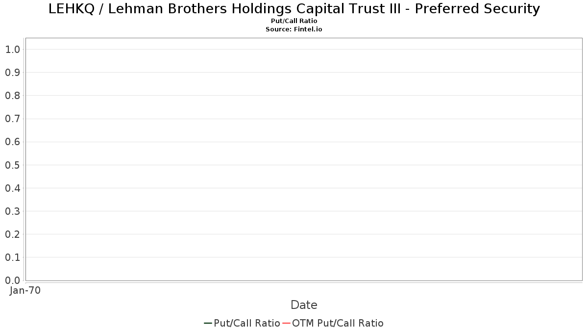
Task: Toggle the Put/Call Ratio legend label
Action: 247,323
